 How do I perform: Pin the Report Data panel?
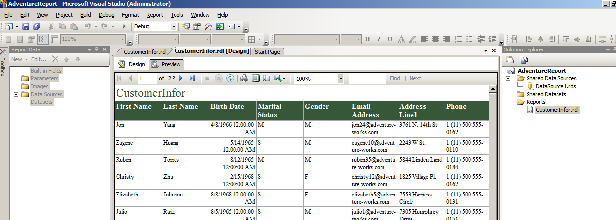click(x=97, y=49)
